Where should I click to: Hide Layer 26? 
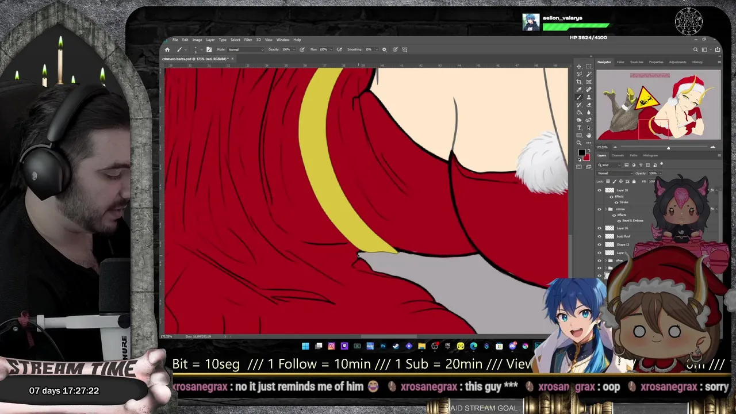pos(599,228)
